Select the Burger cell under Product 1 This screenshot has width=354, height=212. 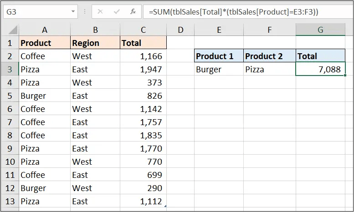click(219, 70)
